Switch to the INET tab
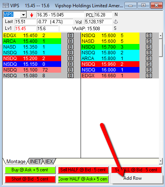Image resolution: width=165 pixels, height=187 pixels. pyautogui.click(x=36, y=161)
